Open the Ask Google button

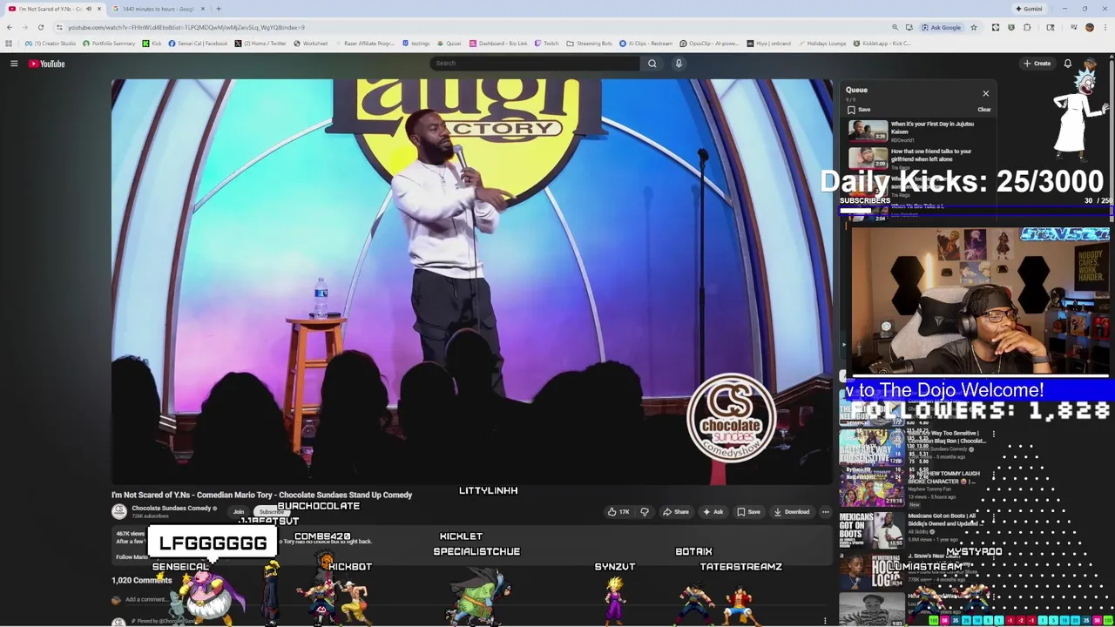pyautogui.click(x=941, y=27)
